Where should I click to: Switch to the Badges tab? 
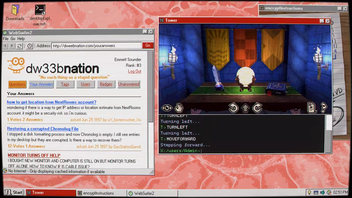[106, 84]
